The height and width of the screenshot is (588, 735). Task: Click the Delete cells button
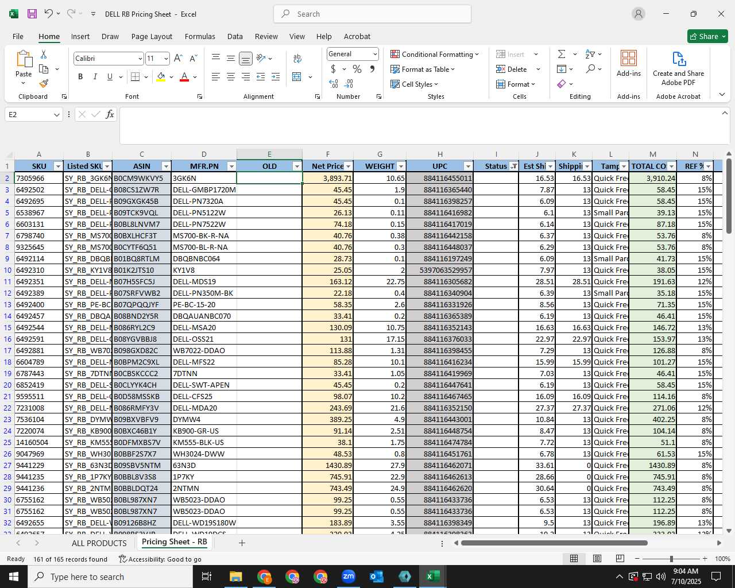(512, 69)
